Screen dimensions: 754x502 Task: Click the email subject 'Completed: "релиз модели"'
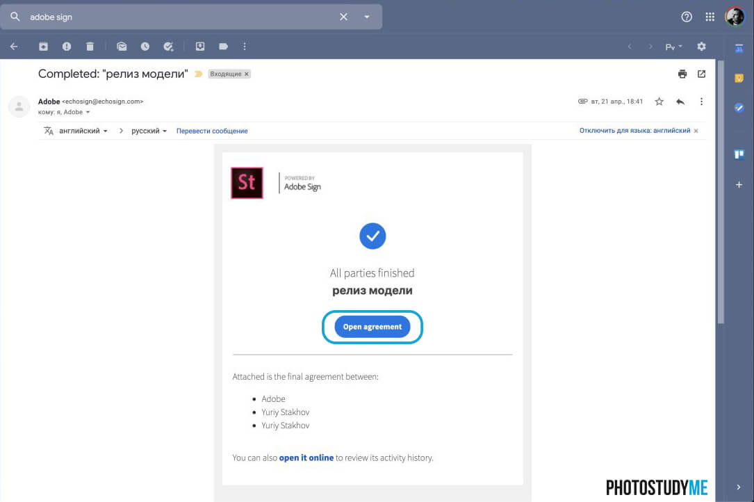(113, 74)
